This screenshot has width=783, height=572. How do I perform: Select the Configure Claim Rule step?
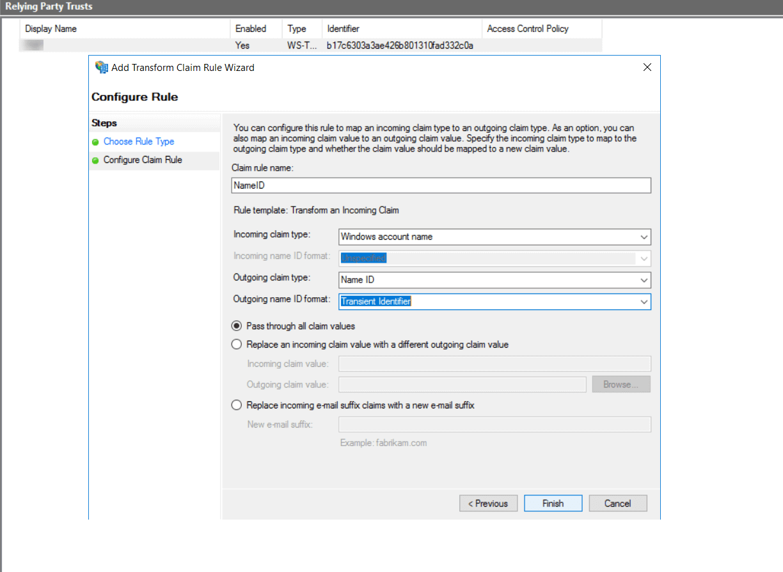coord(142,160)
